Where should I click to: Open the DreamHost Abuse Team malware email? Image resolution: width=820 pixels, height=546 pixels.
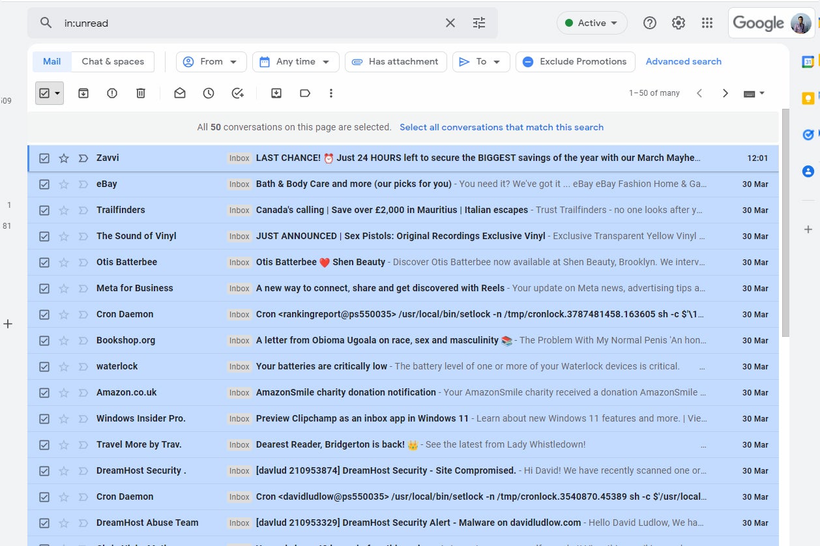click(403, 523)
